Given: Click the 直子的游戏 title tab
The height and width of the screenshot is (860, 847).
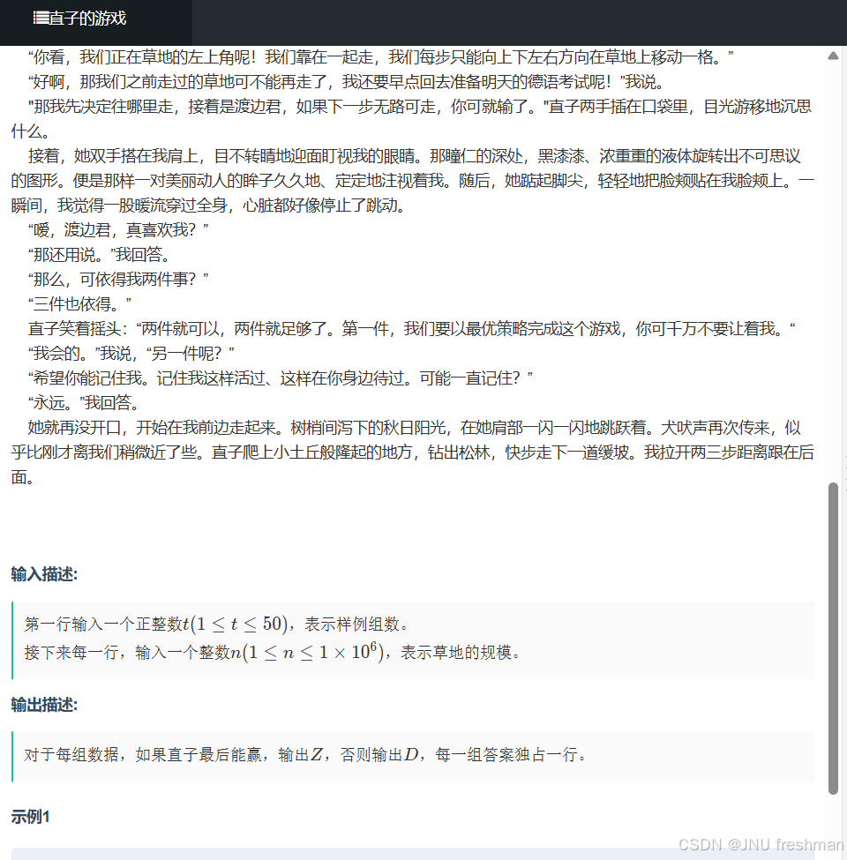Looking at the screenshot, I should (x=87, y=19).
